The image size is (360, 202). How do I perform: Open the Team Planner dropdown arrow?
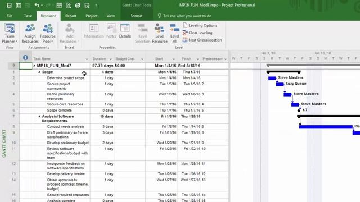click(x=16, y=42)
